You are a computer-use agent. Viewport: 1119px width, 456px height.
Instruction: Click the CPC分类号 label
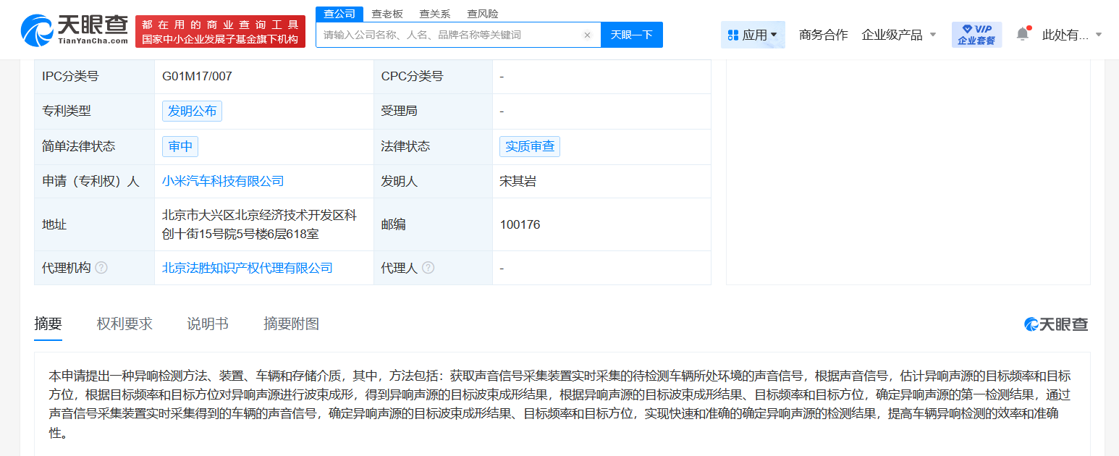413,76
